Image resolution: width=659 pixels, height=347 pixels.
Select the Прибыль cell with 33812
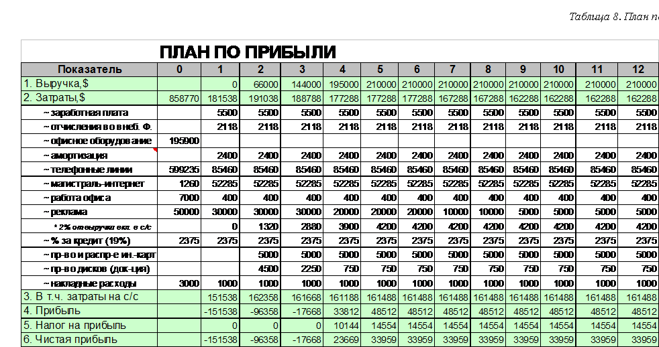[x=342, y=311]
